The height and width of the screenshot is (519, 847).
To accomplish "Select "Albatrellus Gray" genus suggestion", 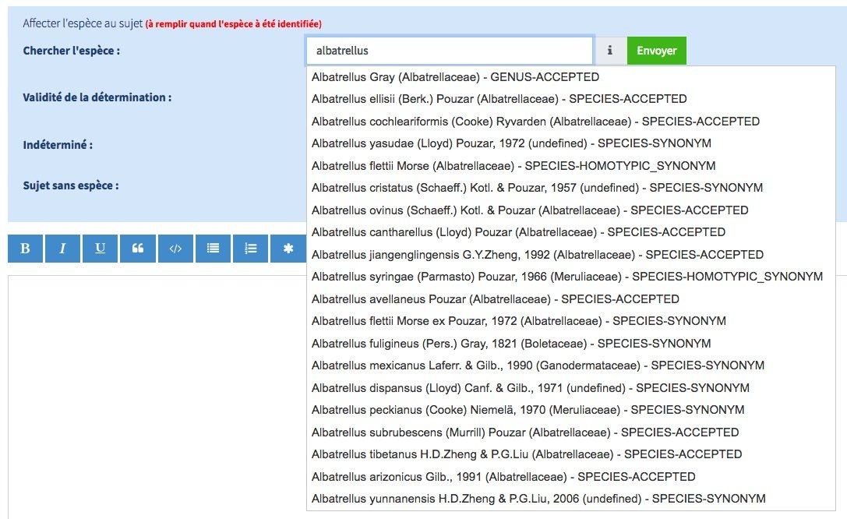I will pyautogui.click(x=455, y=77).
